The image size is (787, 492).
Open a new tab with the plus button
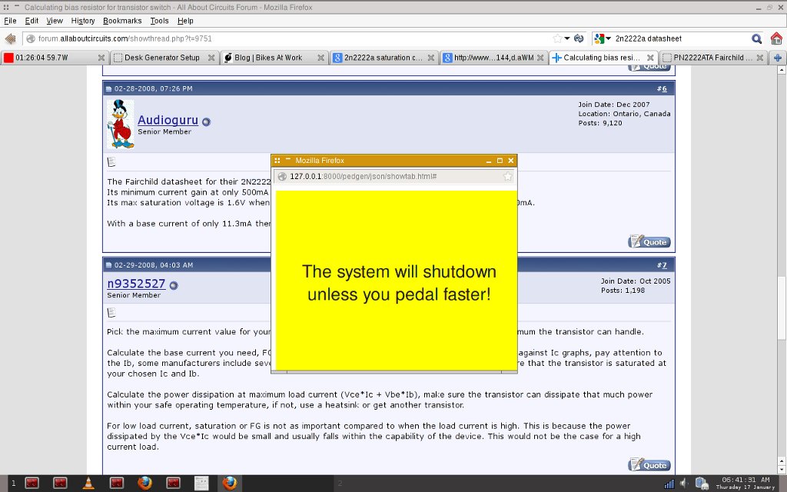point(778,58)
